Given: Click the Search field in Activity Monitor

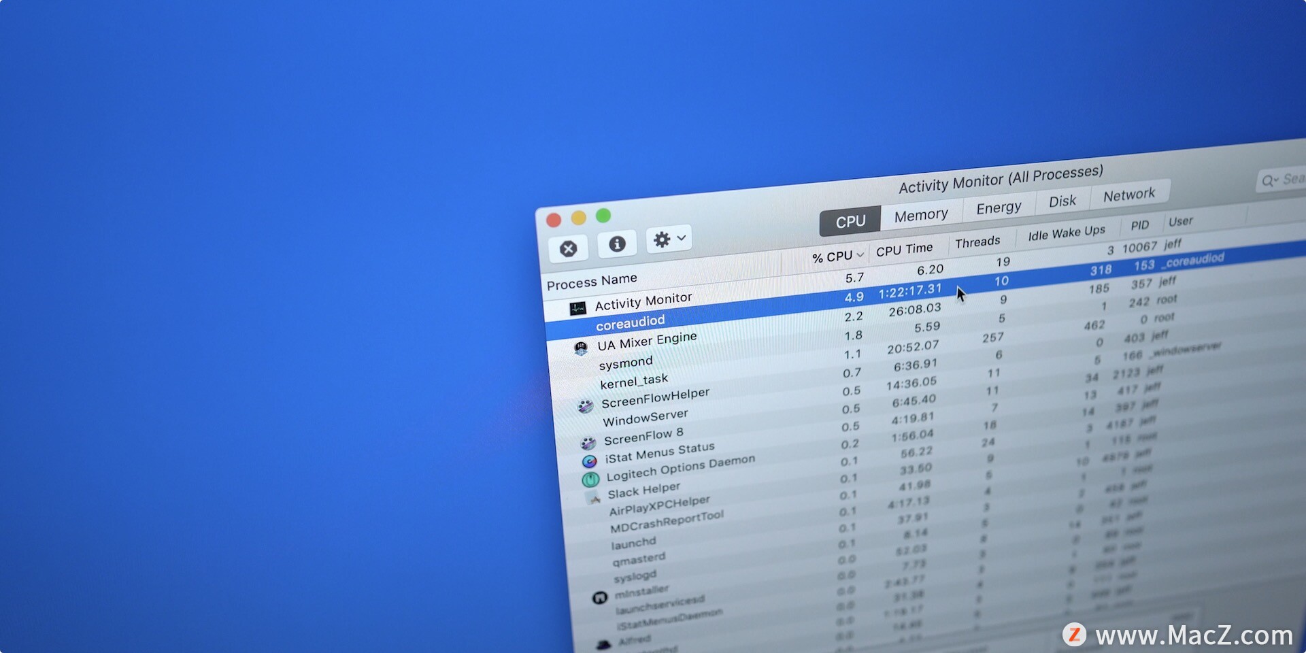Looking at the screenshot, I should click(1282, 180).
